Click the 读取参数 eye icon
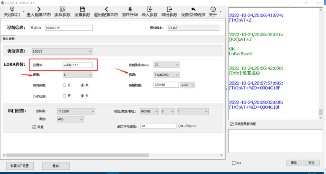The width and height of the screenshot is (326, 174). coord(62,12)
